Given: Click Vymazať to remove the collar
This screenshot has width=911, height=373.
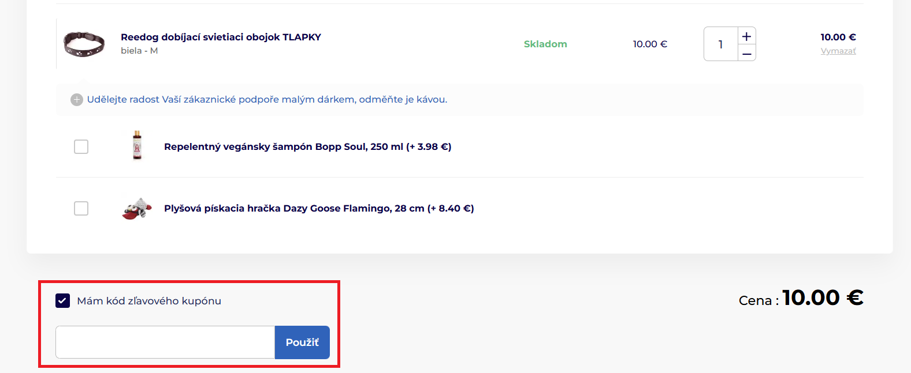Looking at the screenshot, I should coord(838,51).
